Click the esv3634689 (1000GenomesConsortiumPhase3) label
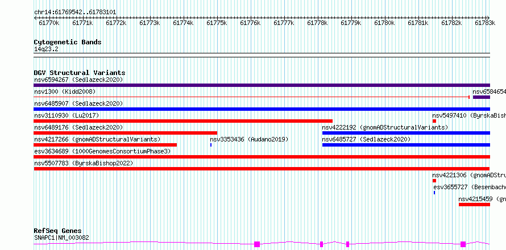Viewport: 506px width, 250px height. 102,151
